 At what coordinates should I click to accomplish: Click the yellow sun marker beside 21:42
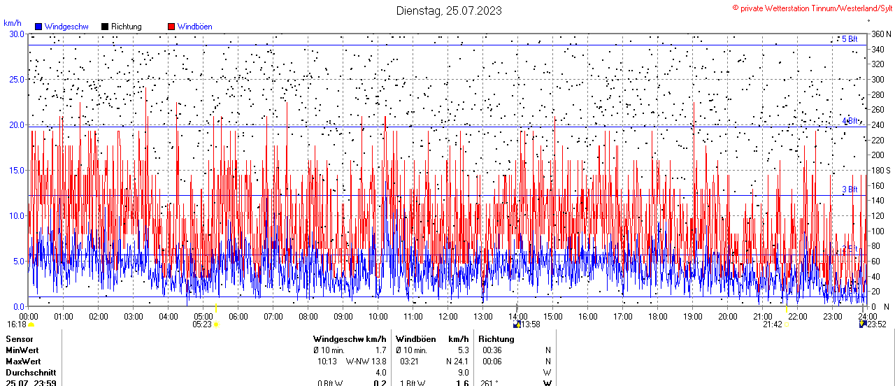coord(787,324)
